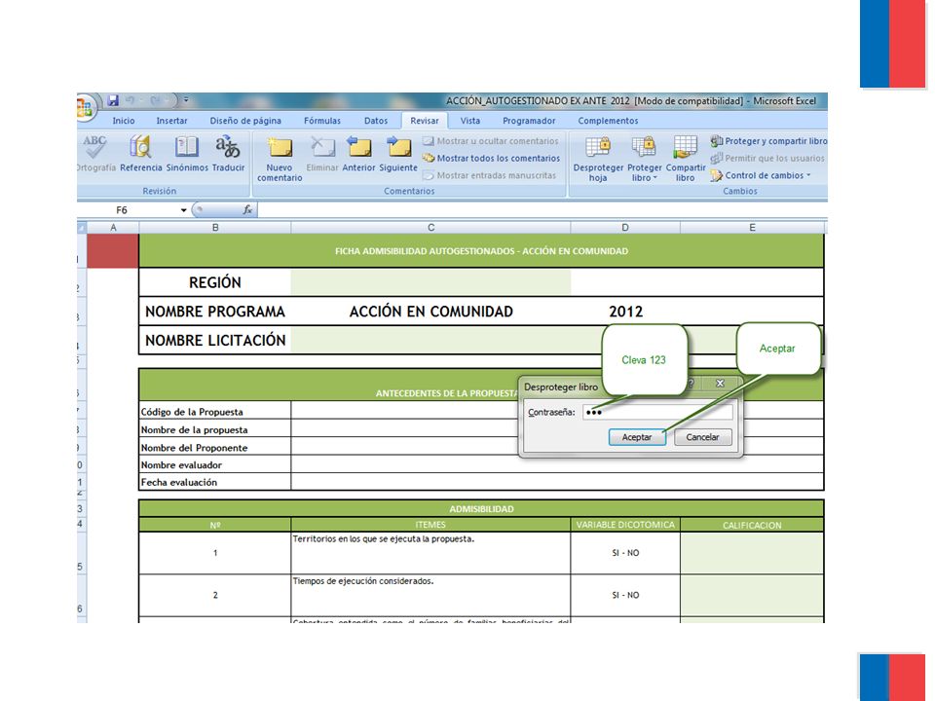Click the insert function fx icon
Image resolution: width=935 pixels, height=701 pixels.
pyautogui.click(x=247, y=210)
